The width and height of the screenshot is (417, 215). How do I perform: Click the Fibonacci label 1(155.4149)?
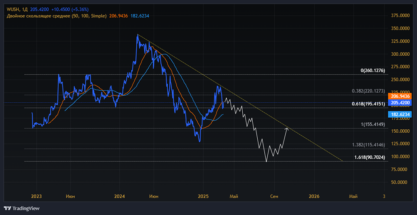[x=372, y=124]
